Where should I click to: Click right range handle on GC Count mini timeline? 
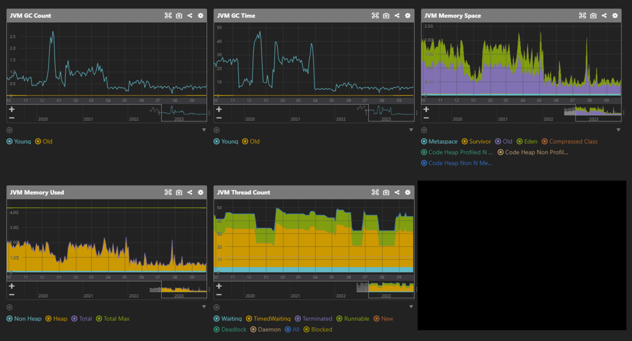coord(210,113)
